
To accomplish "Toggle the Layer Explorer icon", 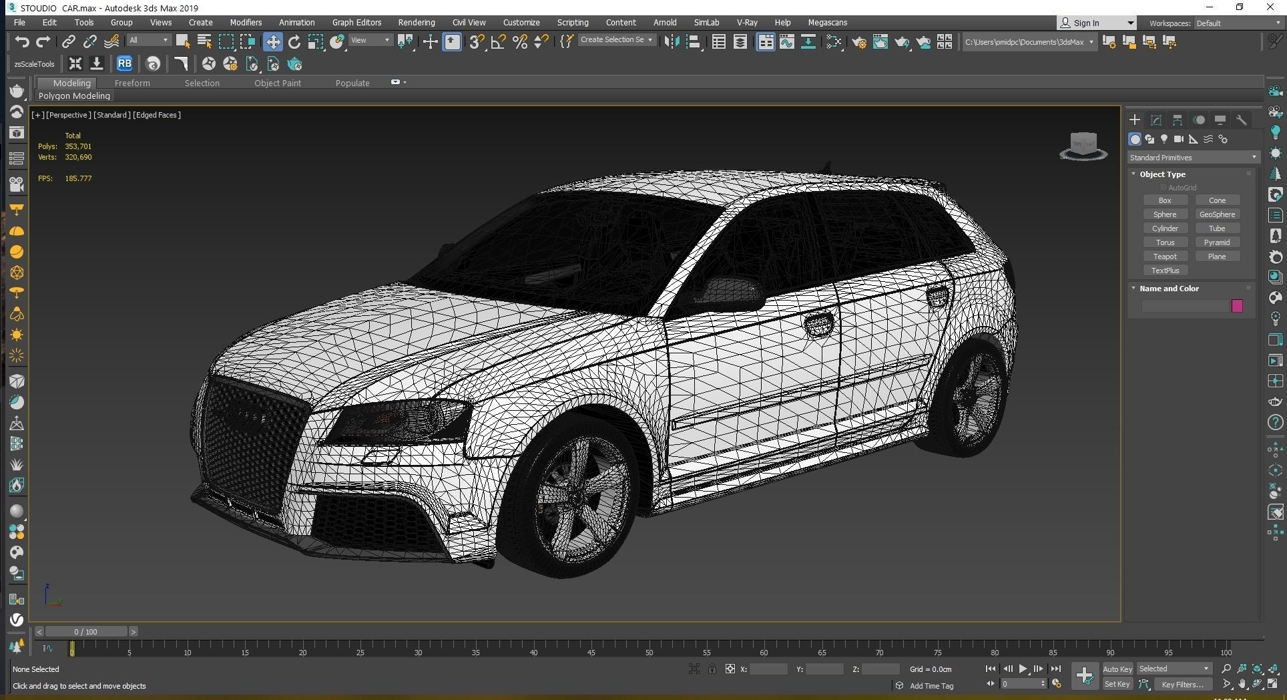I will click(740, 42).
